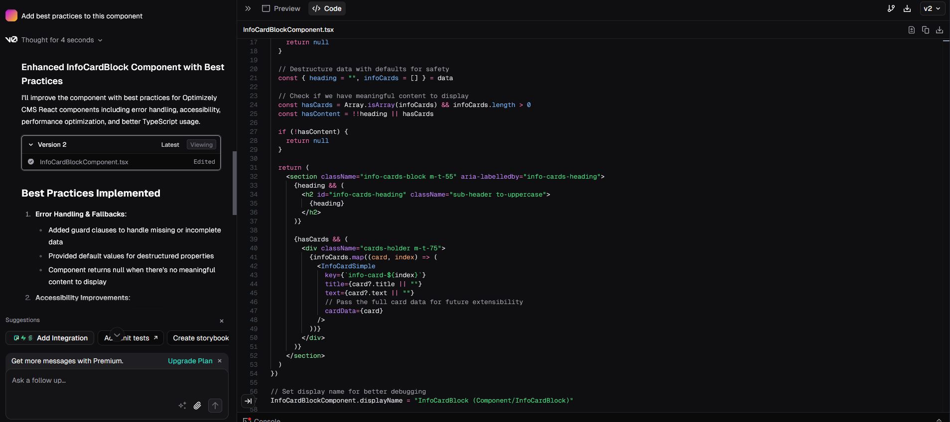This screenshot has height=422, width=950.
Task: Collapse the chat panel with double chevron
Action: (248, 8)
